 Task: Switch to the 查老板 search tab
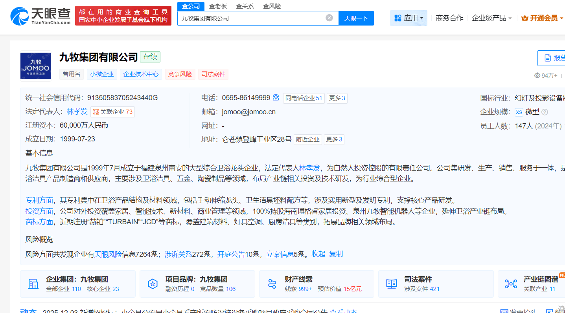217,6
